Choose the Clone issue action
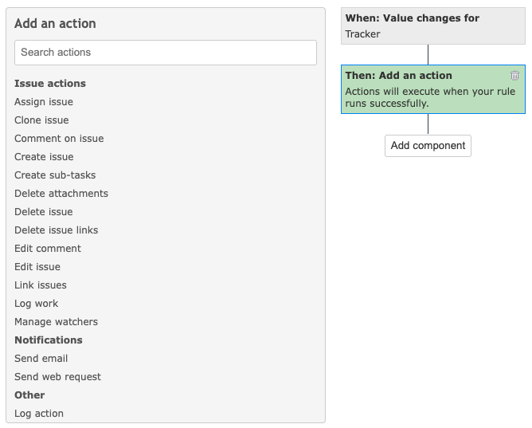The height and width of the screenshot is (428, 532). [41, 120]
